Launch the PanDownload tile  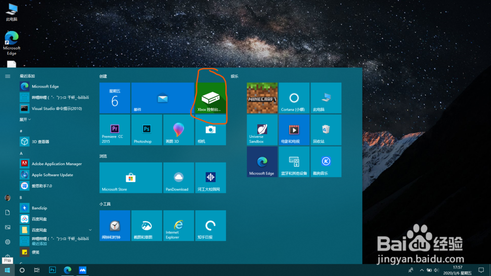click(179, 178)
